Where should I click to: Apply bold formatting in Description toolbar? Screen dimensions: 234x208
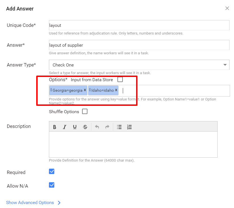coord(55,127)
